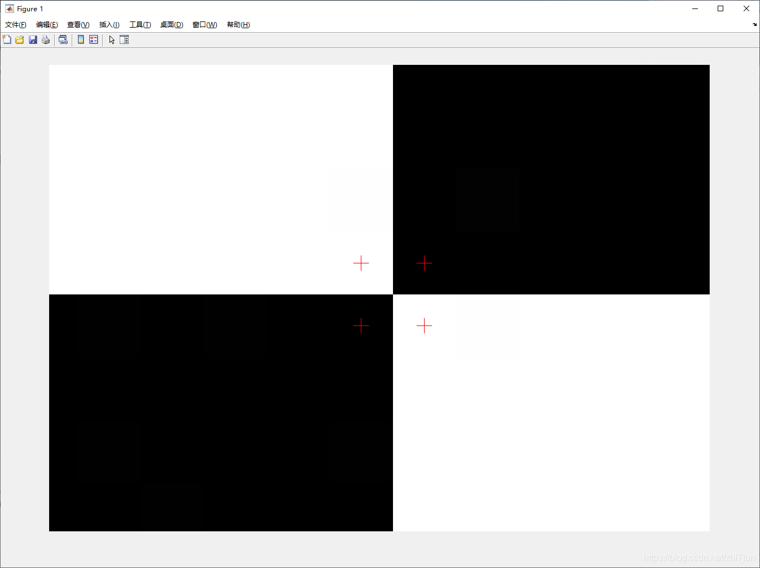Open the 编辑(E) menu
Screen dimensions: 760x568
pyautogui.click(x=47, y=25)
